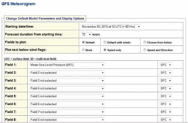Open the SFC level dropdown for Field 5

pos(166,96)
